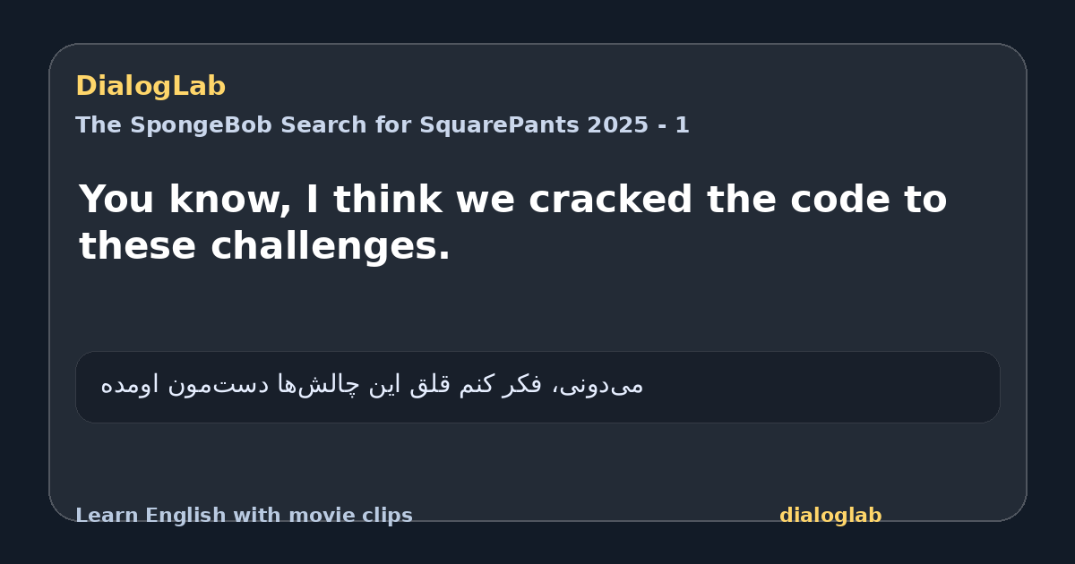Click the word "know," in the quote
The width and height of the screenshot is (1075, 564).
[x=230, y=200]
